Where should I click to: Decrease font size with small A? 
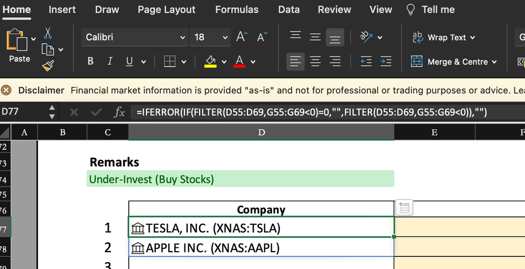(x=262, y=37)
